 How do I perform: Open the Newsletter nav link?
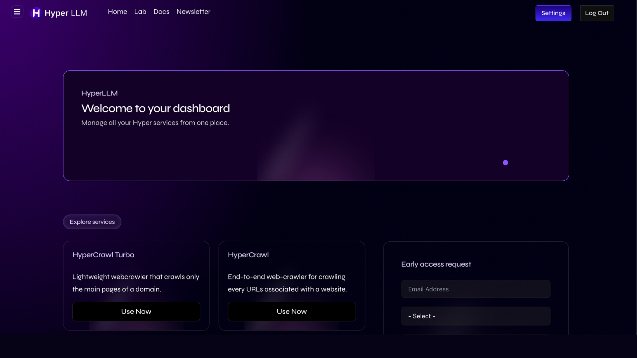coord(193,12)
